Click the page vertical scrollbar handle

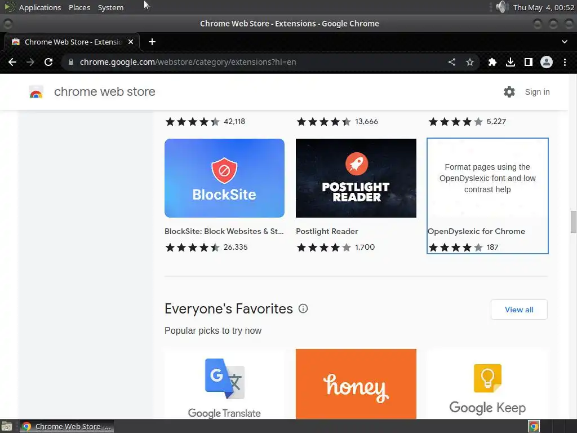(573, 222)
